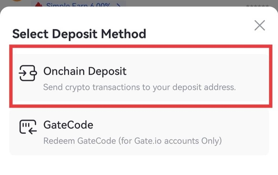Close the Select Deposit Method sheet

[x=260, y=26]
